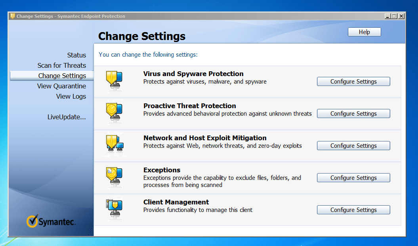The height and width of the screenshot is (246, 418).
Task: Click the Proactive Threat Protection heading
Action: [x=189, y=106]
